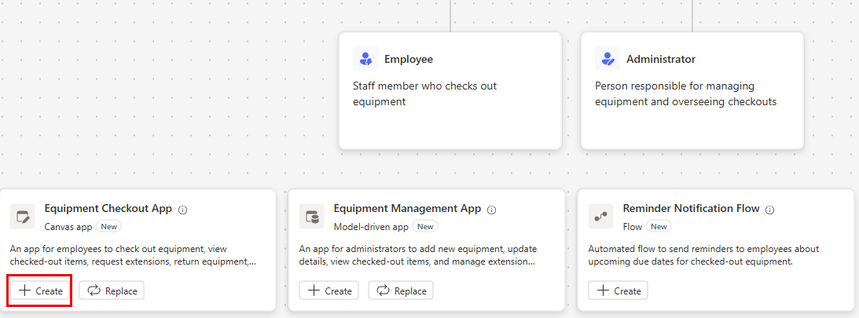
Task: Click the Reminder Notification Flow title
Action: (691, 209)
